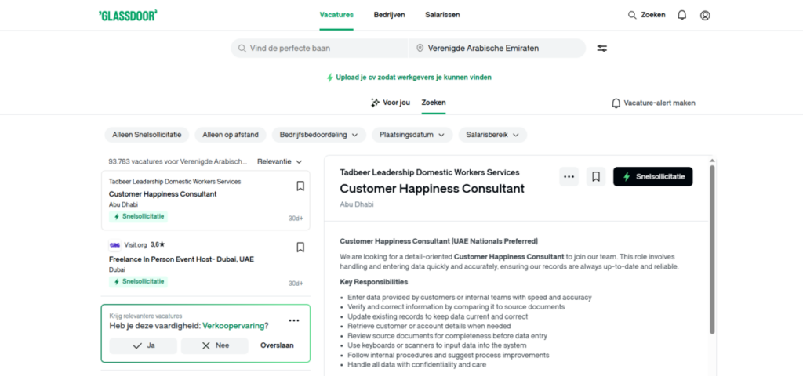Click bookmark button in job detail panel
Viewport: 803px width, 376px height.
pyautogui.click(x=596, y=177)
